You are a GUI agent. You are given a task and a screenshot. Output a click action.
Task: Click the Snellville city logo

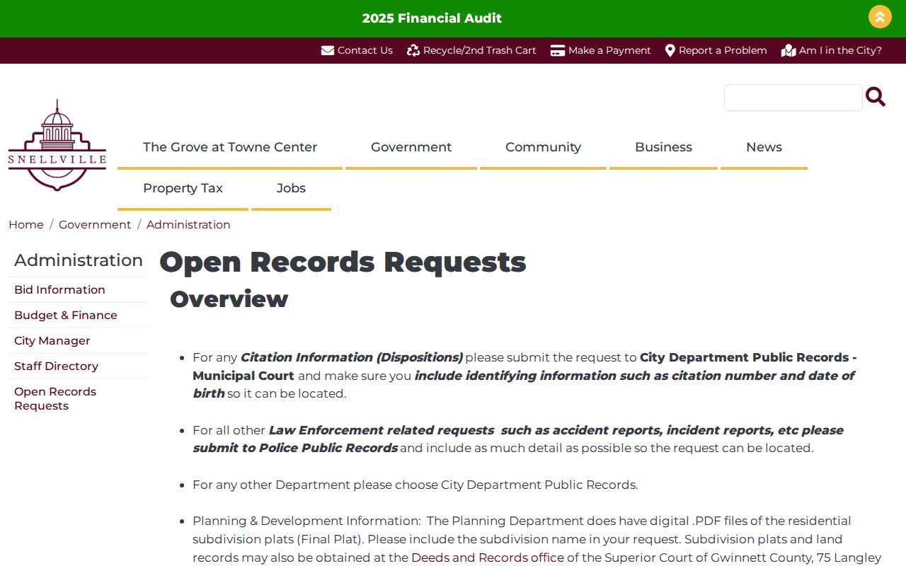pos(57,145)
